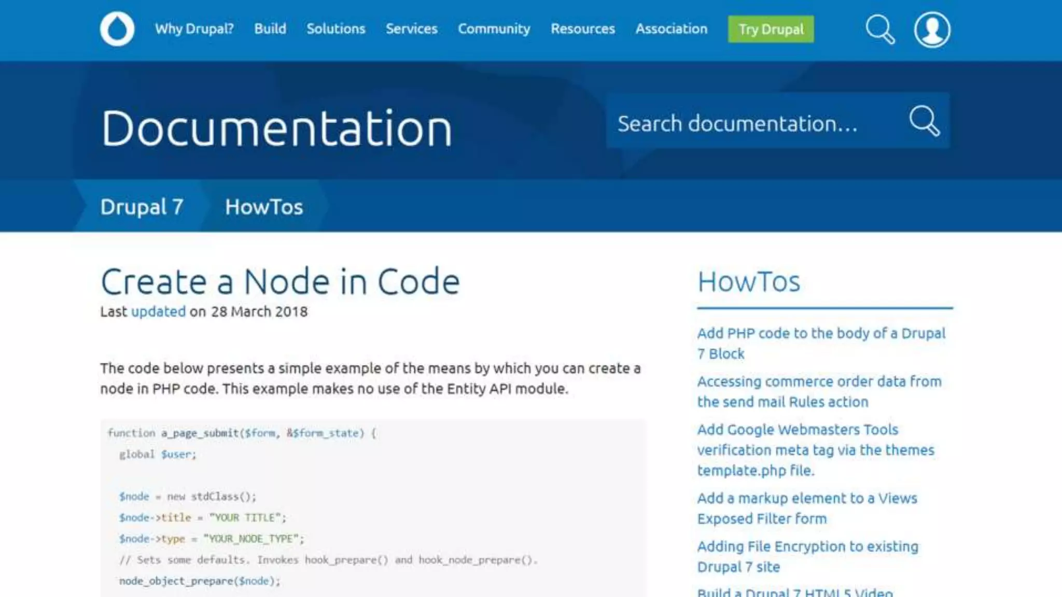Click the Drupal drop logo icon
The height and width of the screenshot is (597, 1062).
[117, 29]
